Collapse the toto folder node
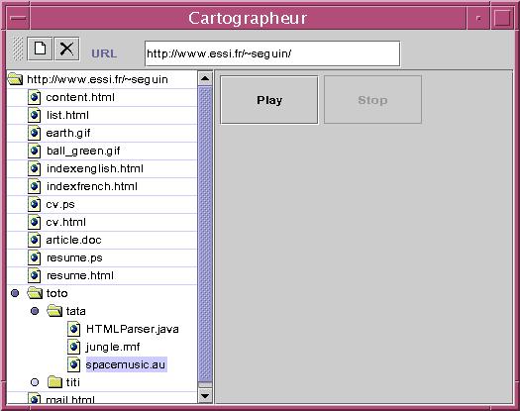 pyautogui.click(x=15, y=293)
